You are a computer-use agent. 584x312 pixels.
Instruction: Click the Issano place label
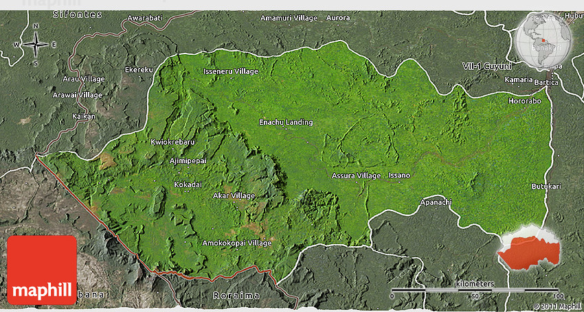click(x=399, y=176)
